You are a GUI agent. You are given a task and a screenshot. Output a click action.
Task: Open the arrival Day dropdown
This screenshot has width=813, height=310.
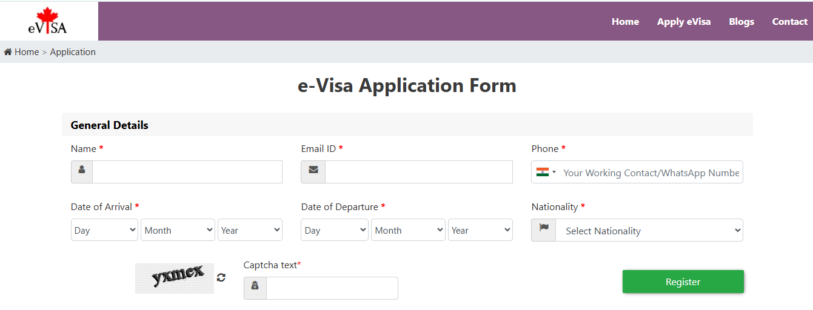tap(104, 230)
